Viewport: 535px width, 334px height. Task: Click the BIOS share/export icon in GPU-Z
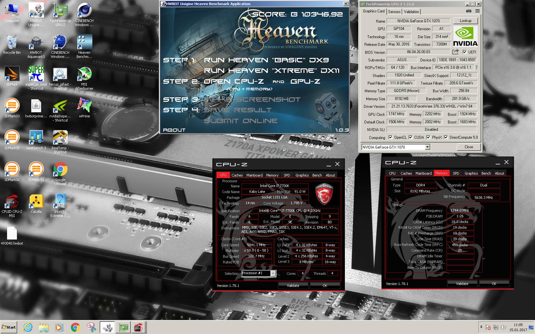click(456, 52)
